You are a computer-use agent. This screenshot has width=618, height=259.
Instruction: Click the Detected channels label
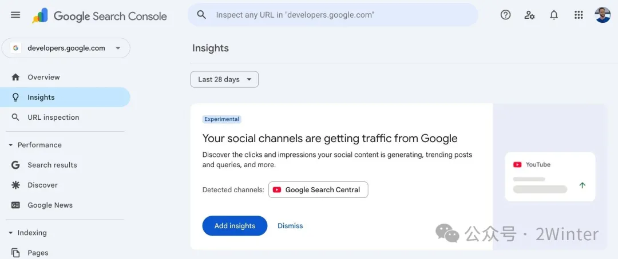tap(233, 190)
